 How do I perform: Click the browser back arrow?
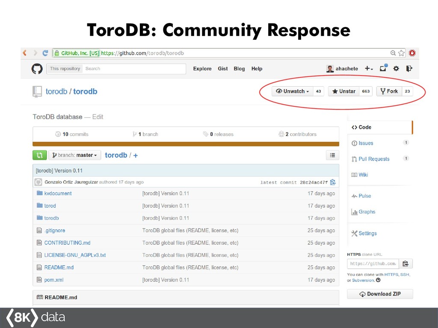[25, 53]
